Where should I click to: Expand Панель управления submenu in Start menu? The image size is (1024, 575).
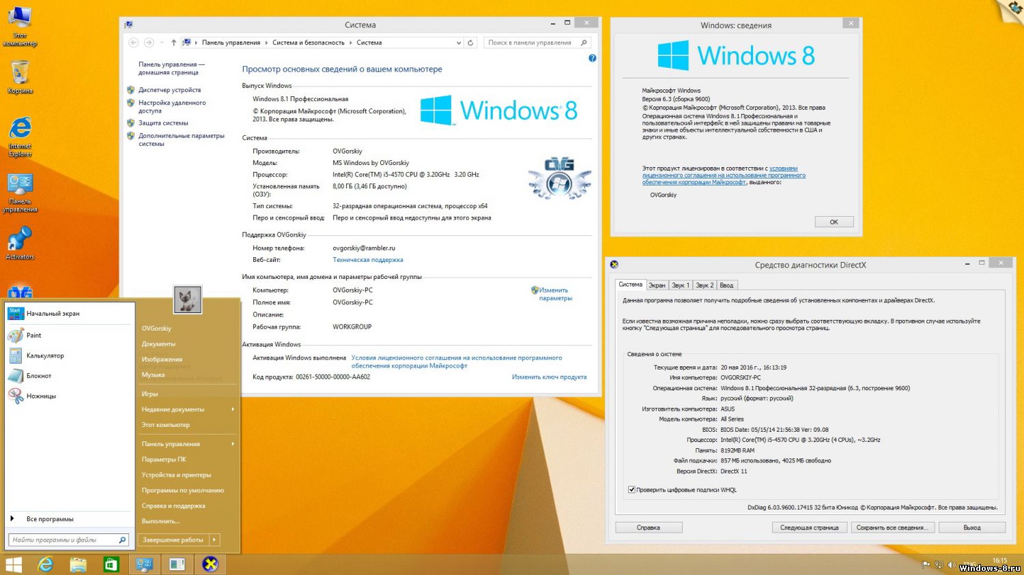tap(233, 444)
